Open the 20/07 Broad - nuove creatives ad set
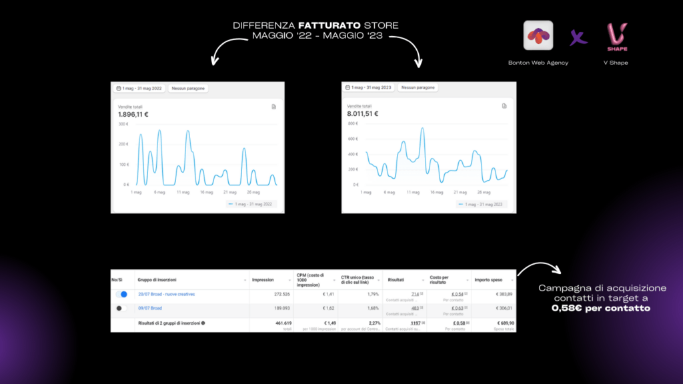This screenshot has height=384, width=683. [x=166, y=294]
